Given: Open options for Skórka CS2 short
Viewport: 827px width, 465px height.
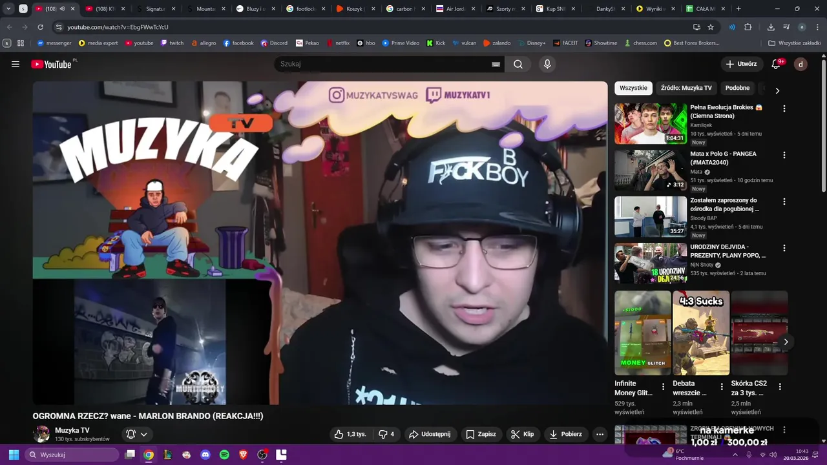Looking at the screenshot, I should 780,387.
